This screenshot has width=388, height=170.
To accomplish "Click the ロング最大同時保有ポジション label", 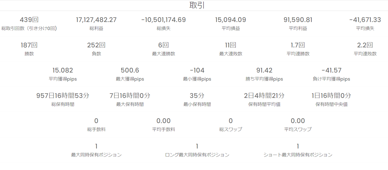I will tap(197, 155).
